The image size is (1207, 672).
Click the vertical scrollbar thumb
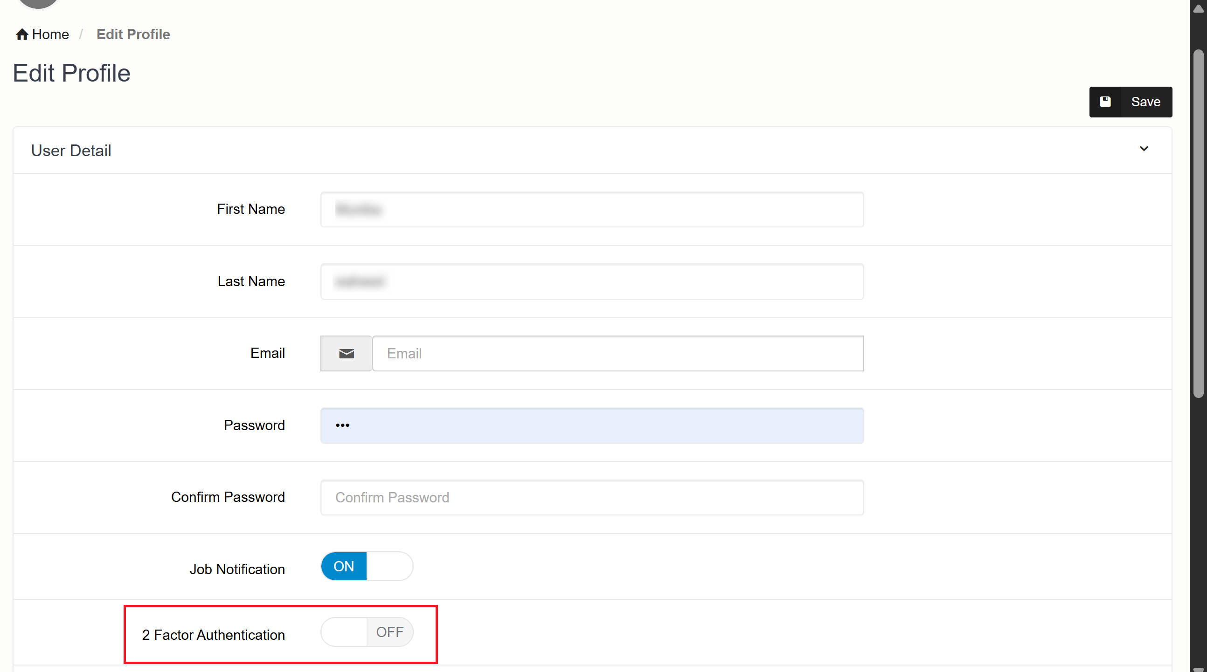[1198, 225]
